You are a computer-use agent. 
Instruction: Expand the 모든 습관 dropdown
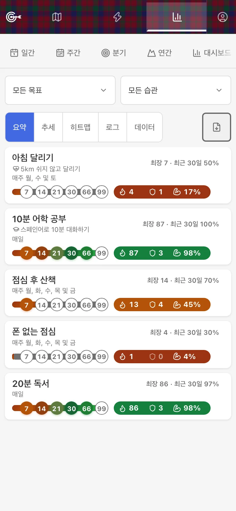176,90
